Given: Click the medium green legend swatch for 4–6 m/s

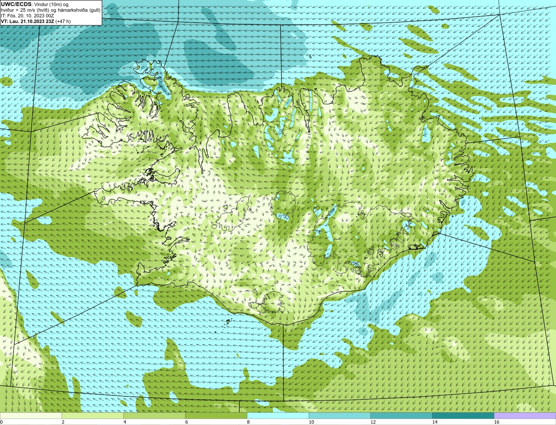Looking at the screenshot, I should [x=155, y=416].
